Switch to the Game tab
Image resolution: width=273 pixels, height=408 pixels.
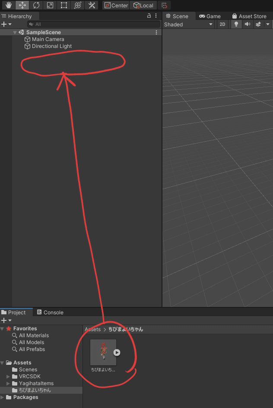(210, 16)
